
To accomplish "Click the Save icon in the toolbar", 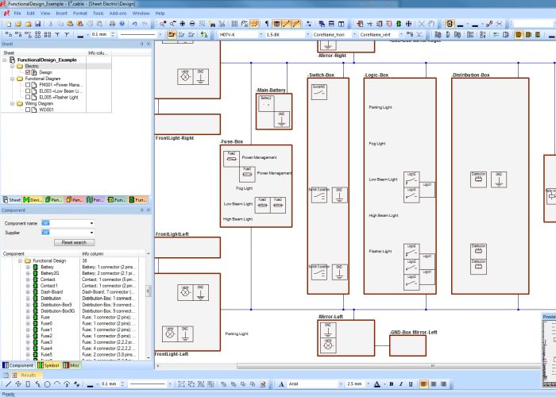I will pos(37,24).
